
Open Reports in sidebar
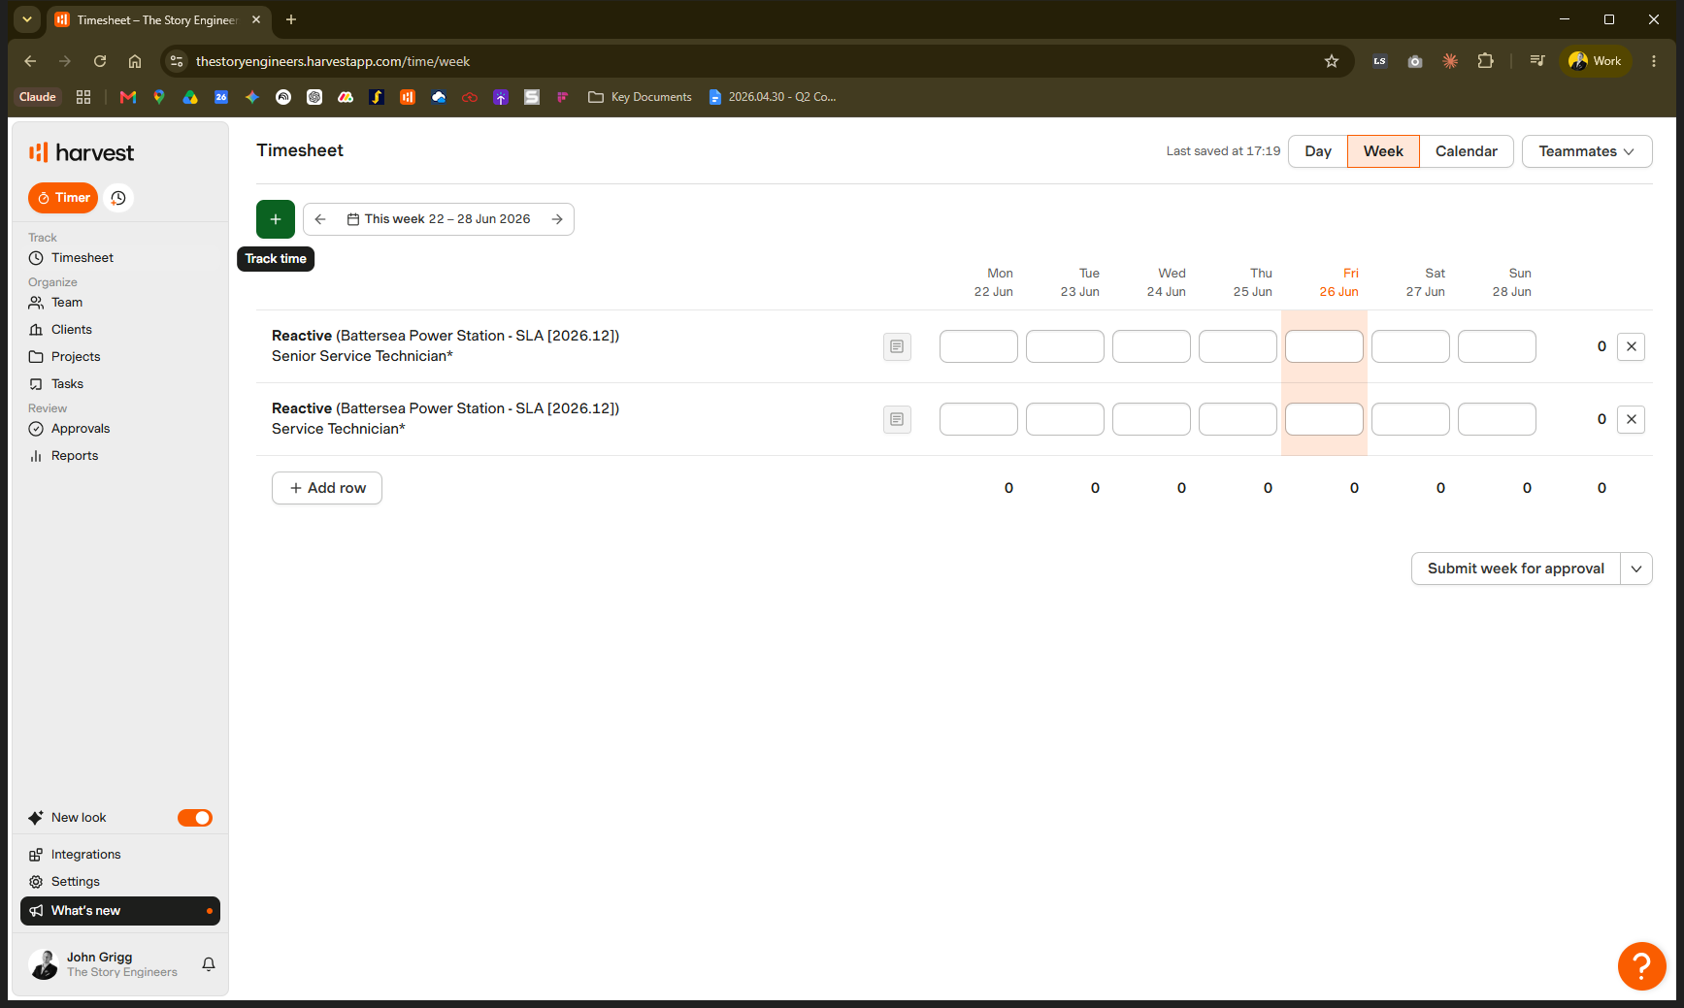tap(75, 456)
